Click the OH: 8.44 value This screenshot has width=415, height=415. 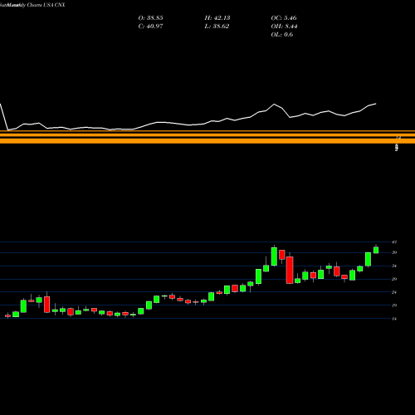(284, 27)
